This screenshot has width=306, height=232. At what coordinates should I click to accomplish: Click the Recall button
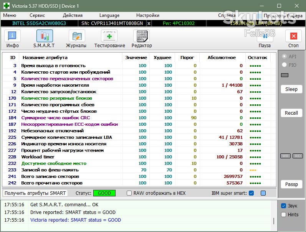[291, 113]
